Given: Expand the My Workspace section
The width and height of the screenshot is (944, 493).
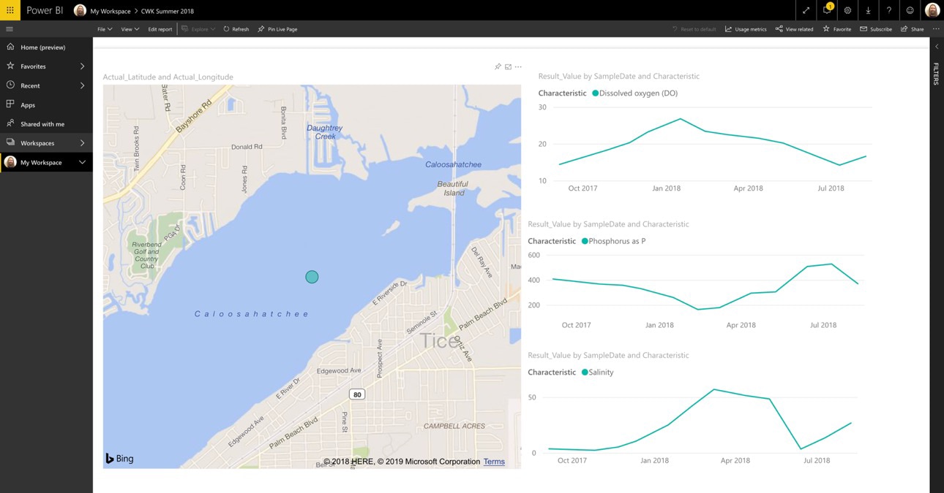Looking at the screenshot, I should pos(82,162).
